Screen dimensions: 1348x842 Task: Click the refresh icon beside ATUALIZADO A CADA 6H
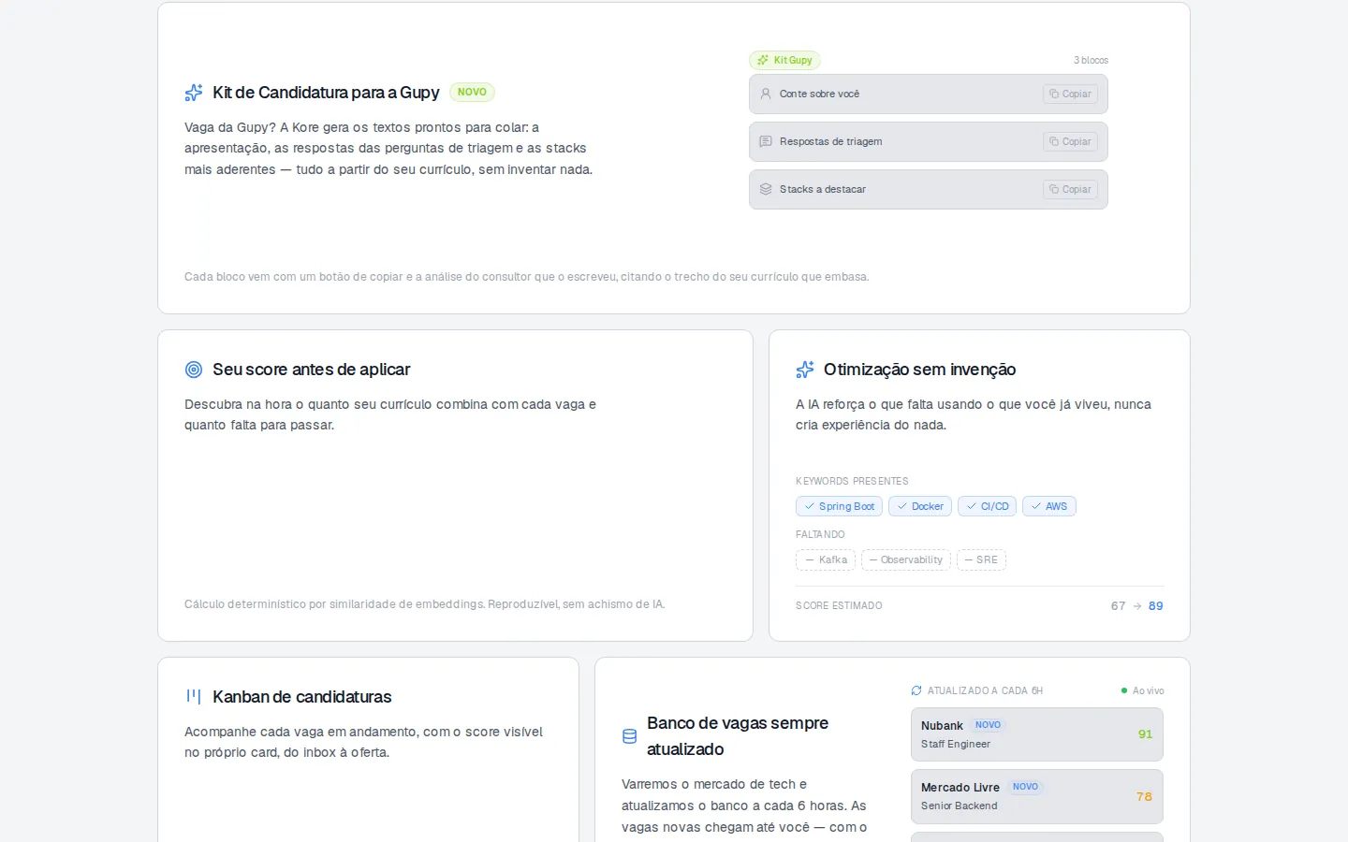click(x=916, y=690)
